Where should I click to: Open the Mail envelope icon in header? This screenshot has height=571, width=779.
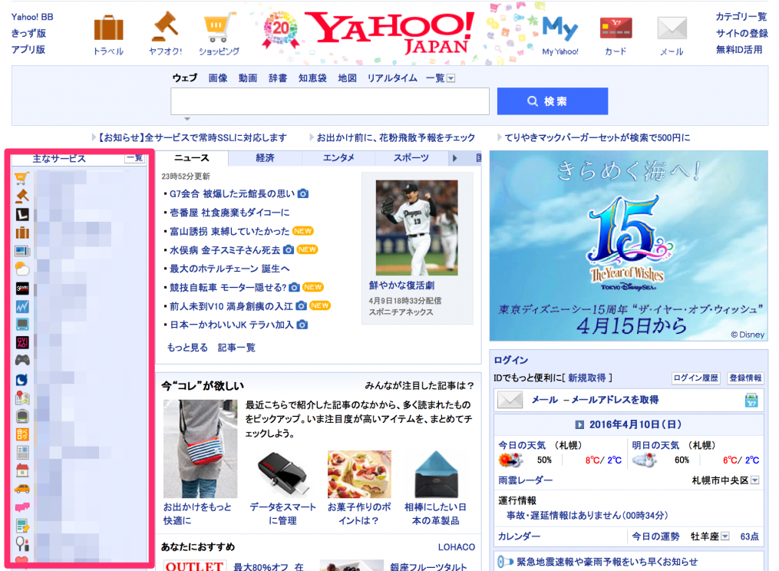(x=672, y=28)
